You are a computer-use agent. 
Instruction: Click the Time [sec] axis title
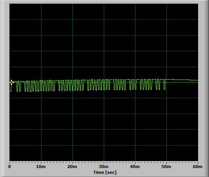[105, 172]
